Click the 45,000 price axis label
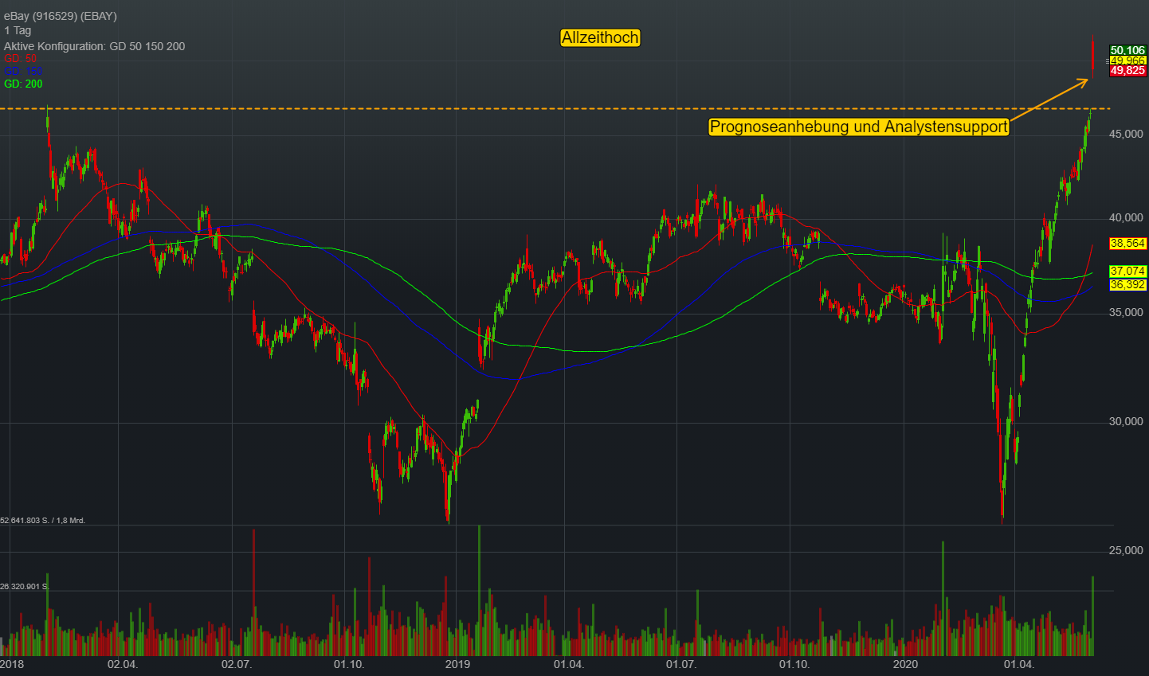 (x=1126, y=135)
